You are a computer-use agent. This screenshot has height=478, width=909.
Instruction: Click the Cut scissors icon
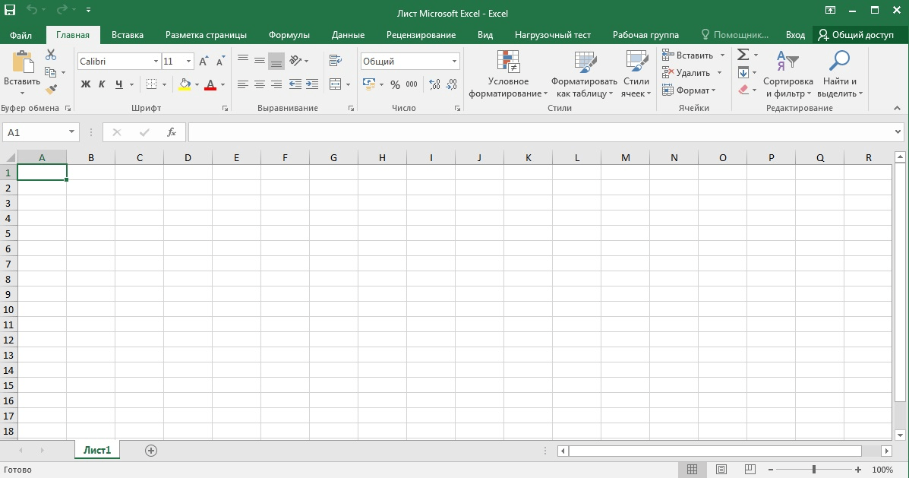[x=51, y=55]
